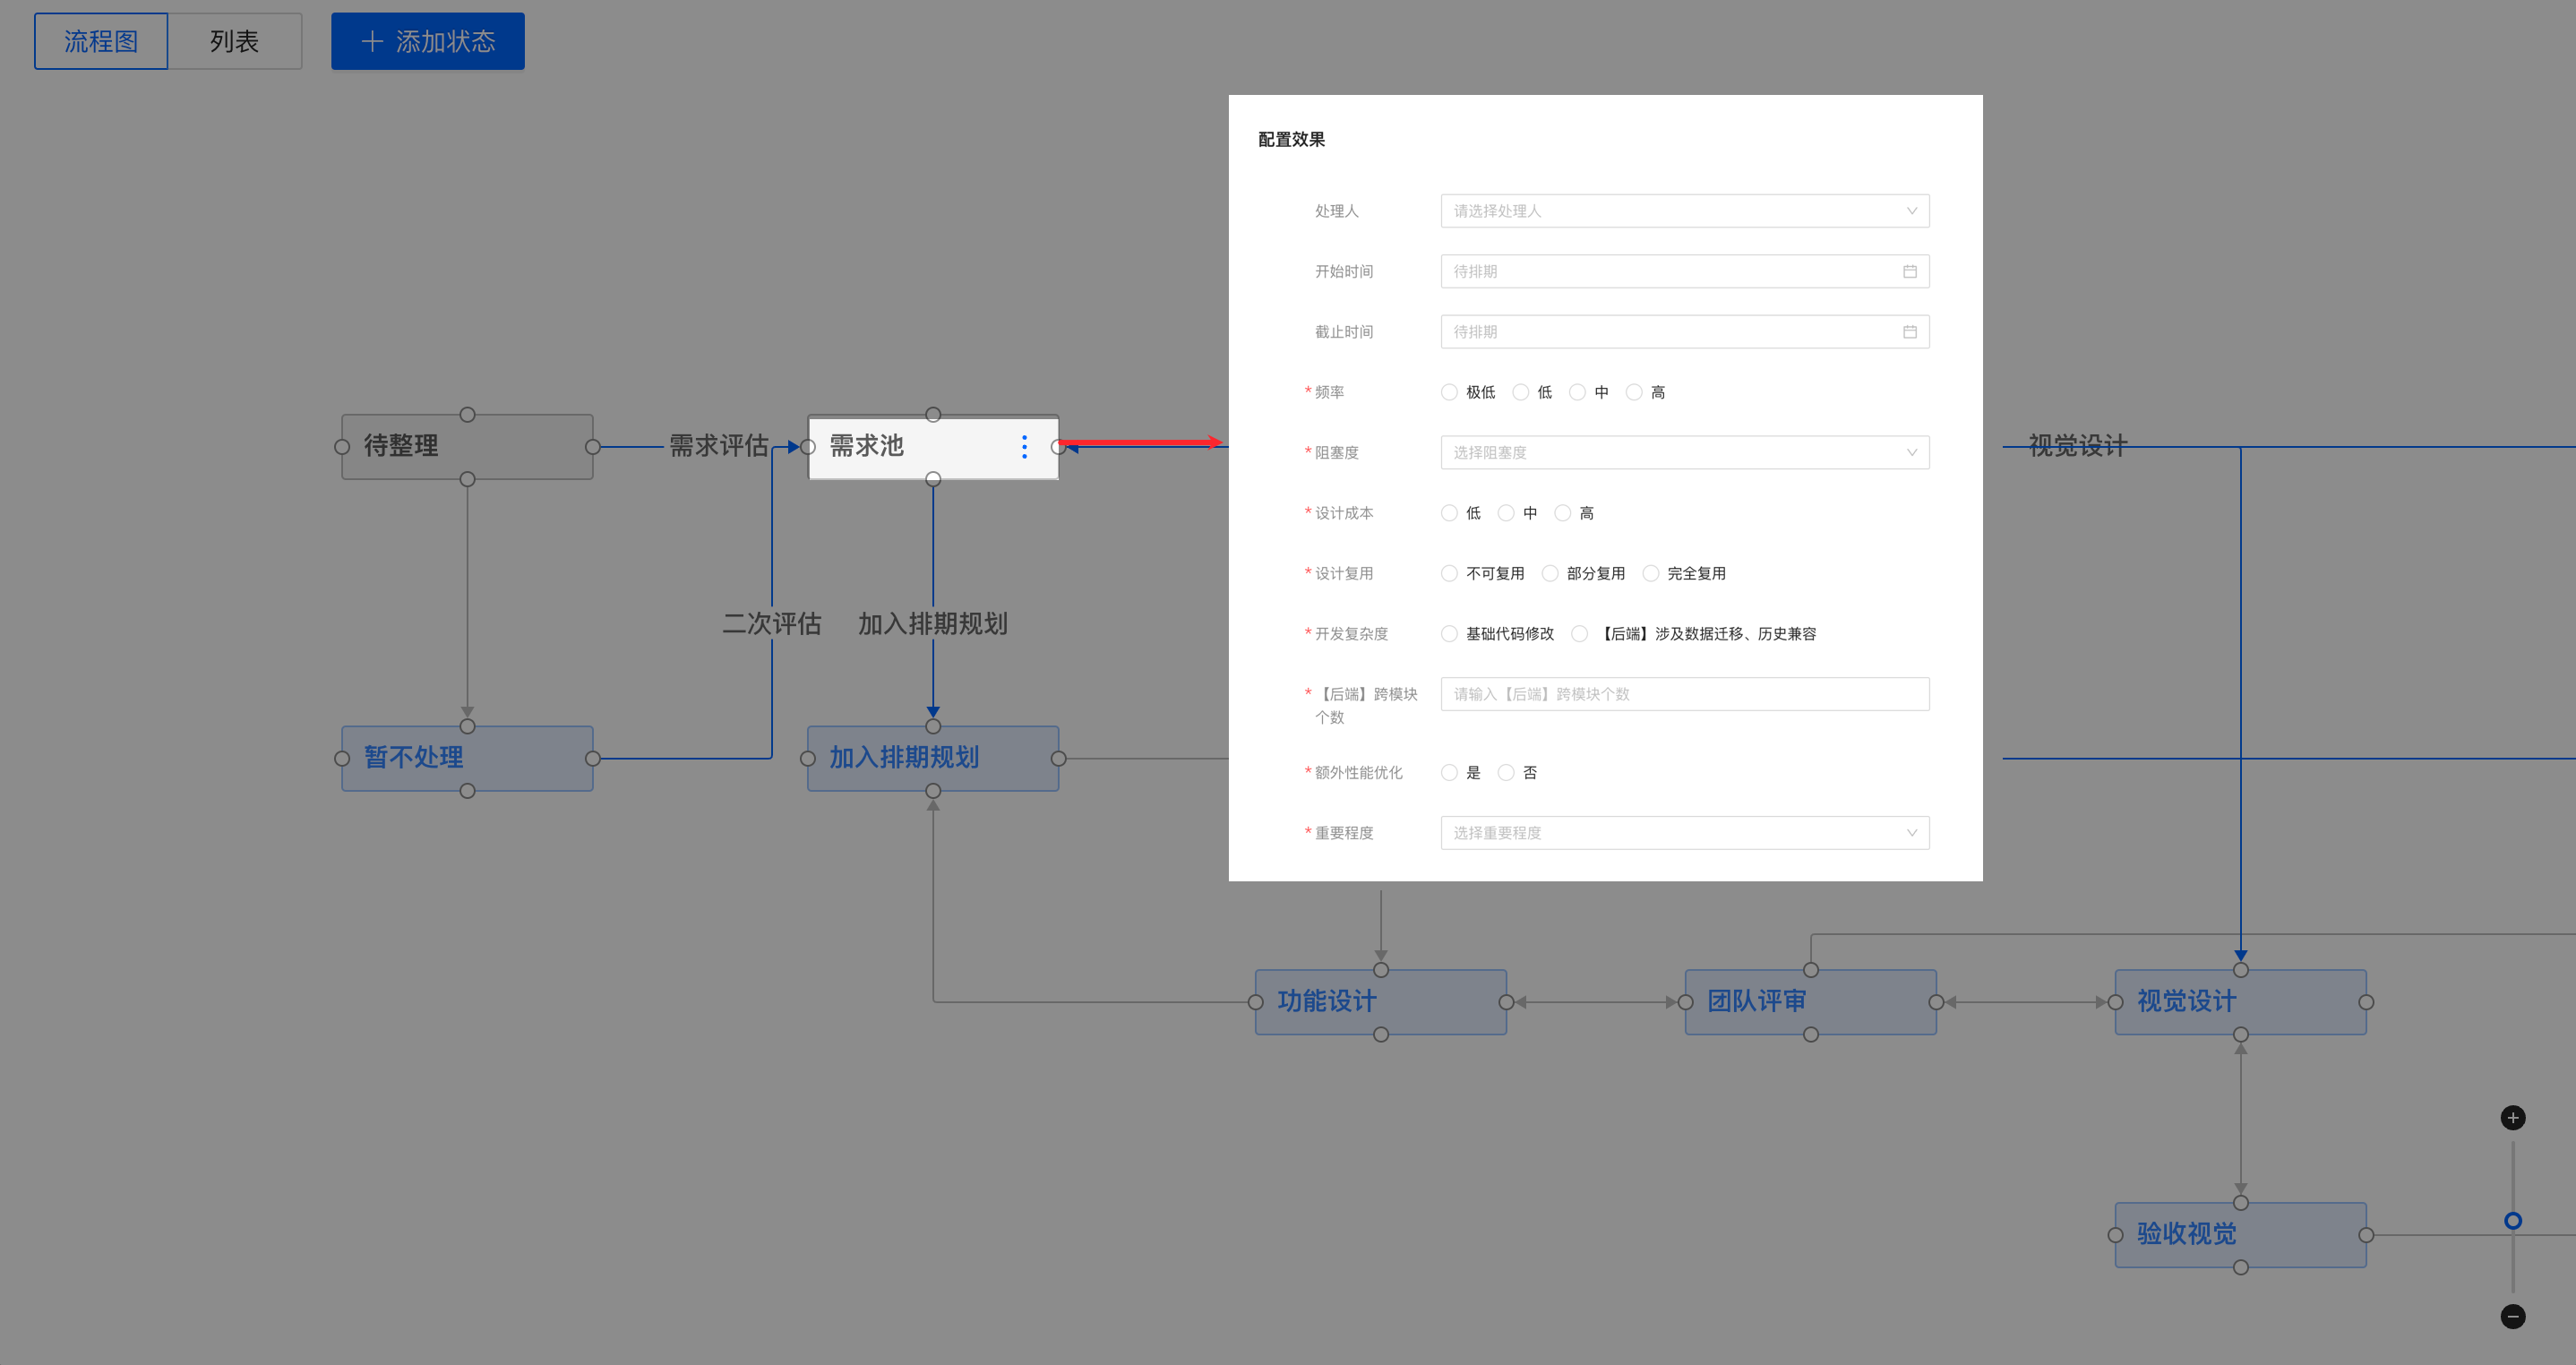The width and height of the screenshot is (2576, 1365).
Task: Click the zoom out minus button
Action: click(2512, 1316)
